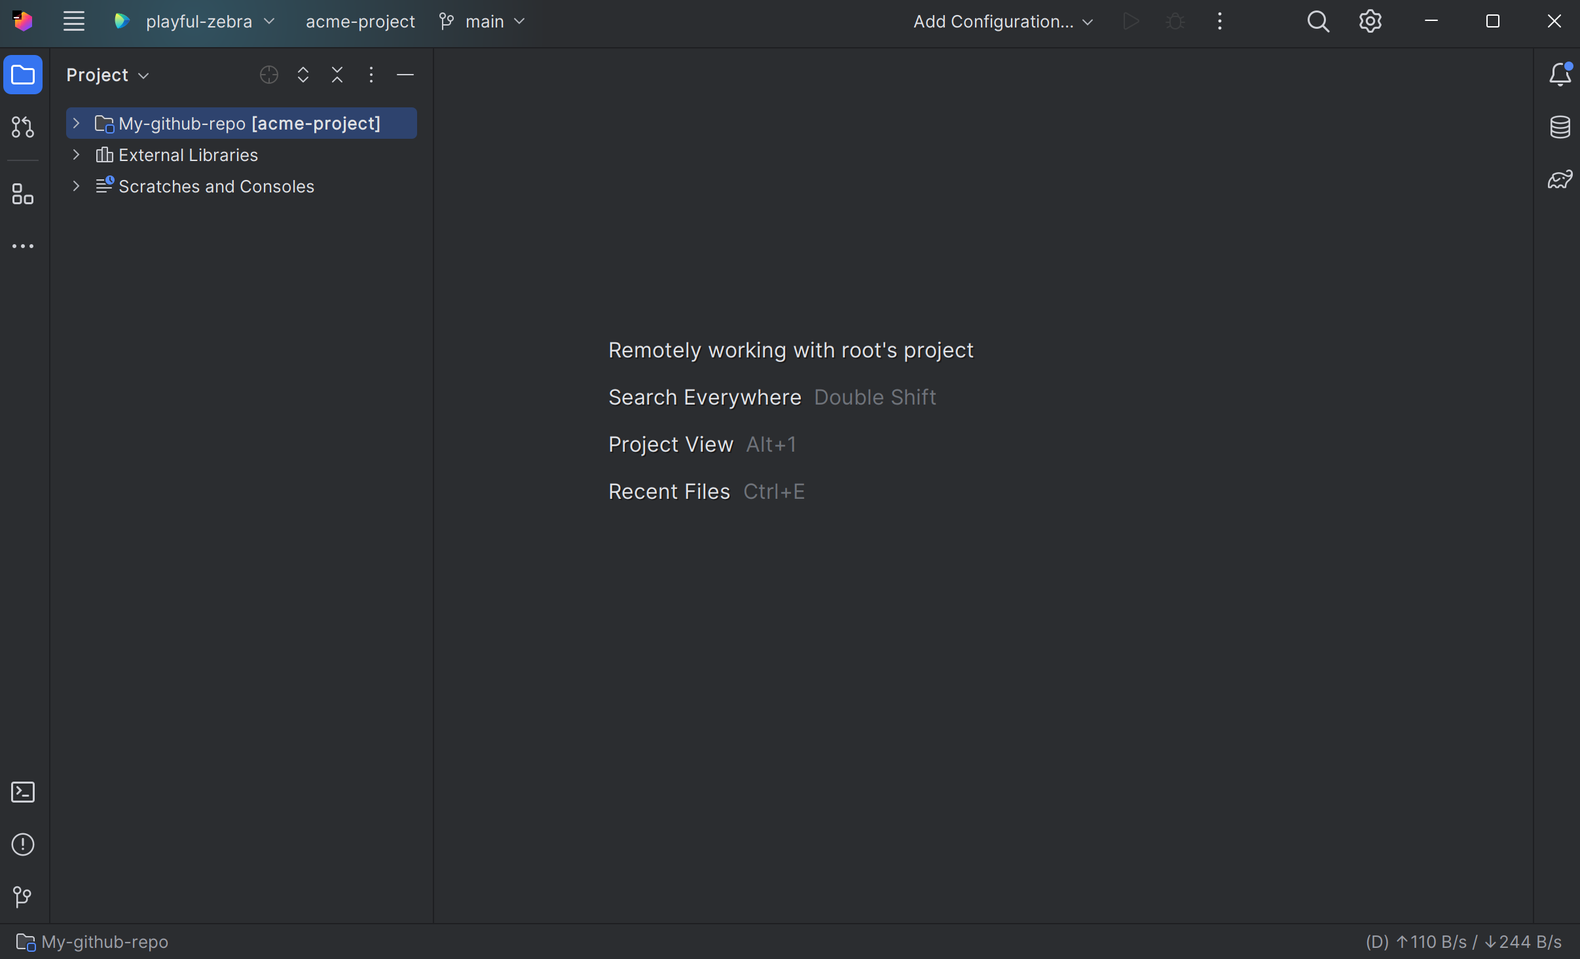Open the main menu hamburger
The height and width of the screenshot is (959, 1580).
(73, 21)
